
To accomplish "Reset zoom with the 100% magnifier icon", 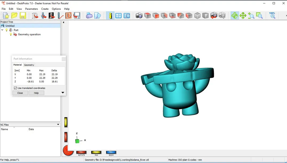I will (x=272, y=16).
